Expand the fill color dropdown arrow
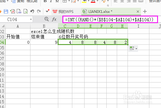The height and width of the screenshot is (108, 161). 88,1
